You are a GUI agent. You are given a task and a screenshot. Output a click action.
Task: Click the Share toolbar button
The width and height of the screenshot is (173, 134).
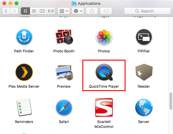click(92, 11)
